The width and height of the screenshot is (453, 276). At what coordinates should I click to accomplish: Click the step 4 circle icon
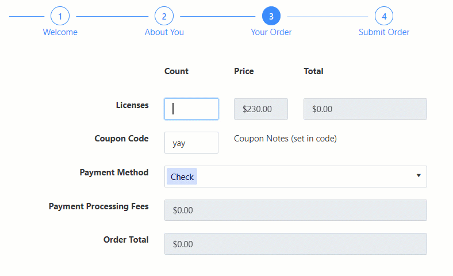[x=384, y=16]
